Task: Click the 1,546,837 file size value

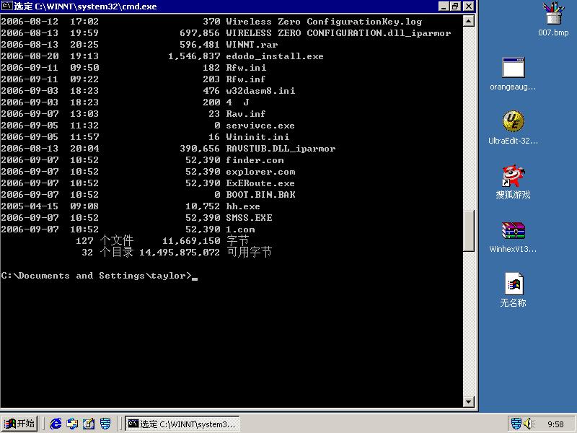Action: tap(194, 56)
